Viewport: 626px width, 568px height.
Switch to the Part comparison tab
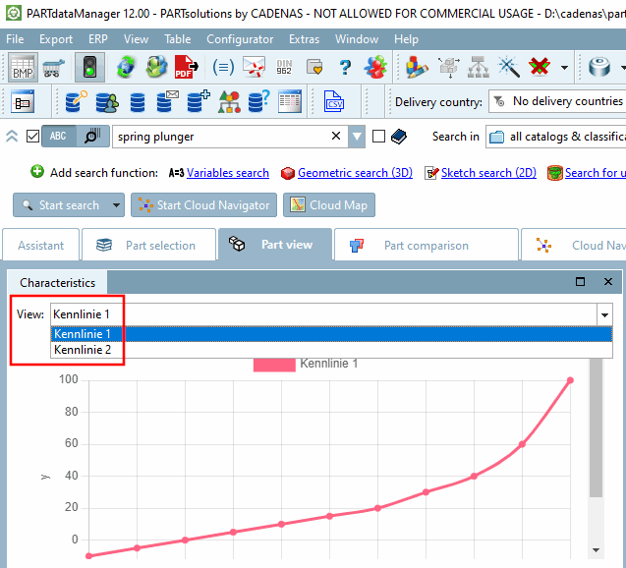click(426, 245)
